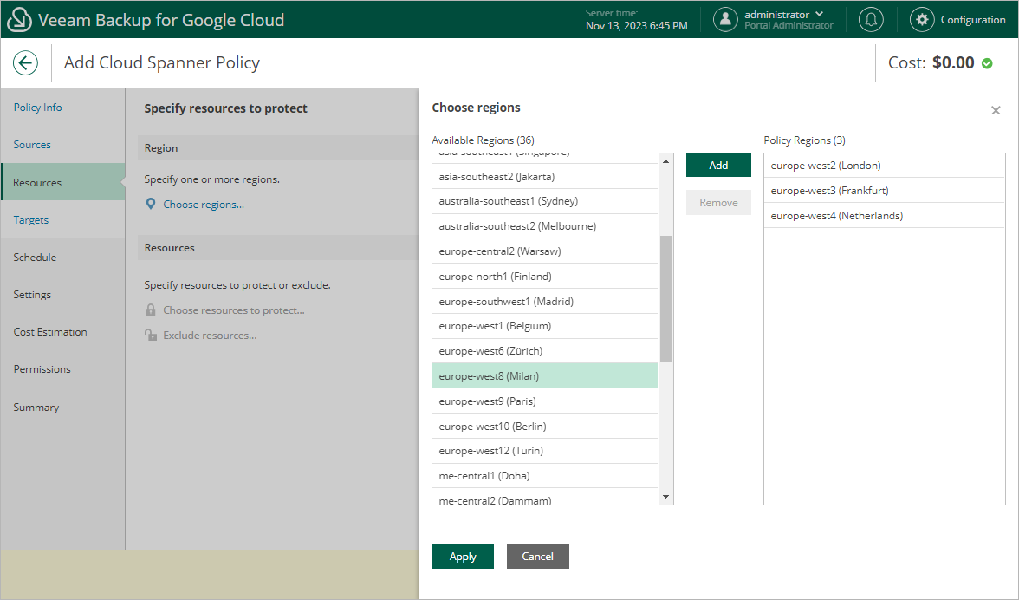Select europe-west9 (Paris) in available regions
This screenshot has height=600, width=1019.
(x=487, y=401)
